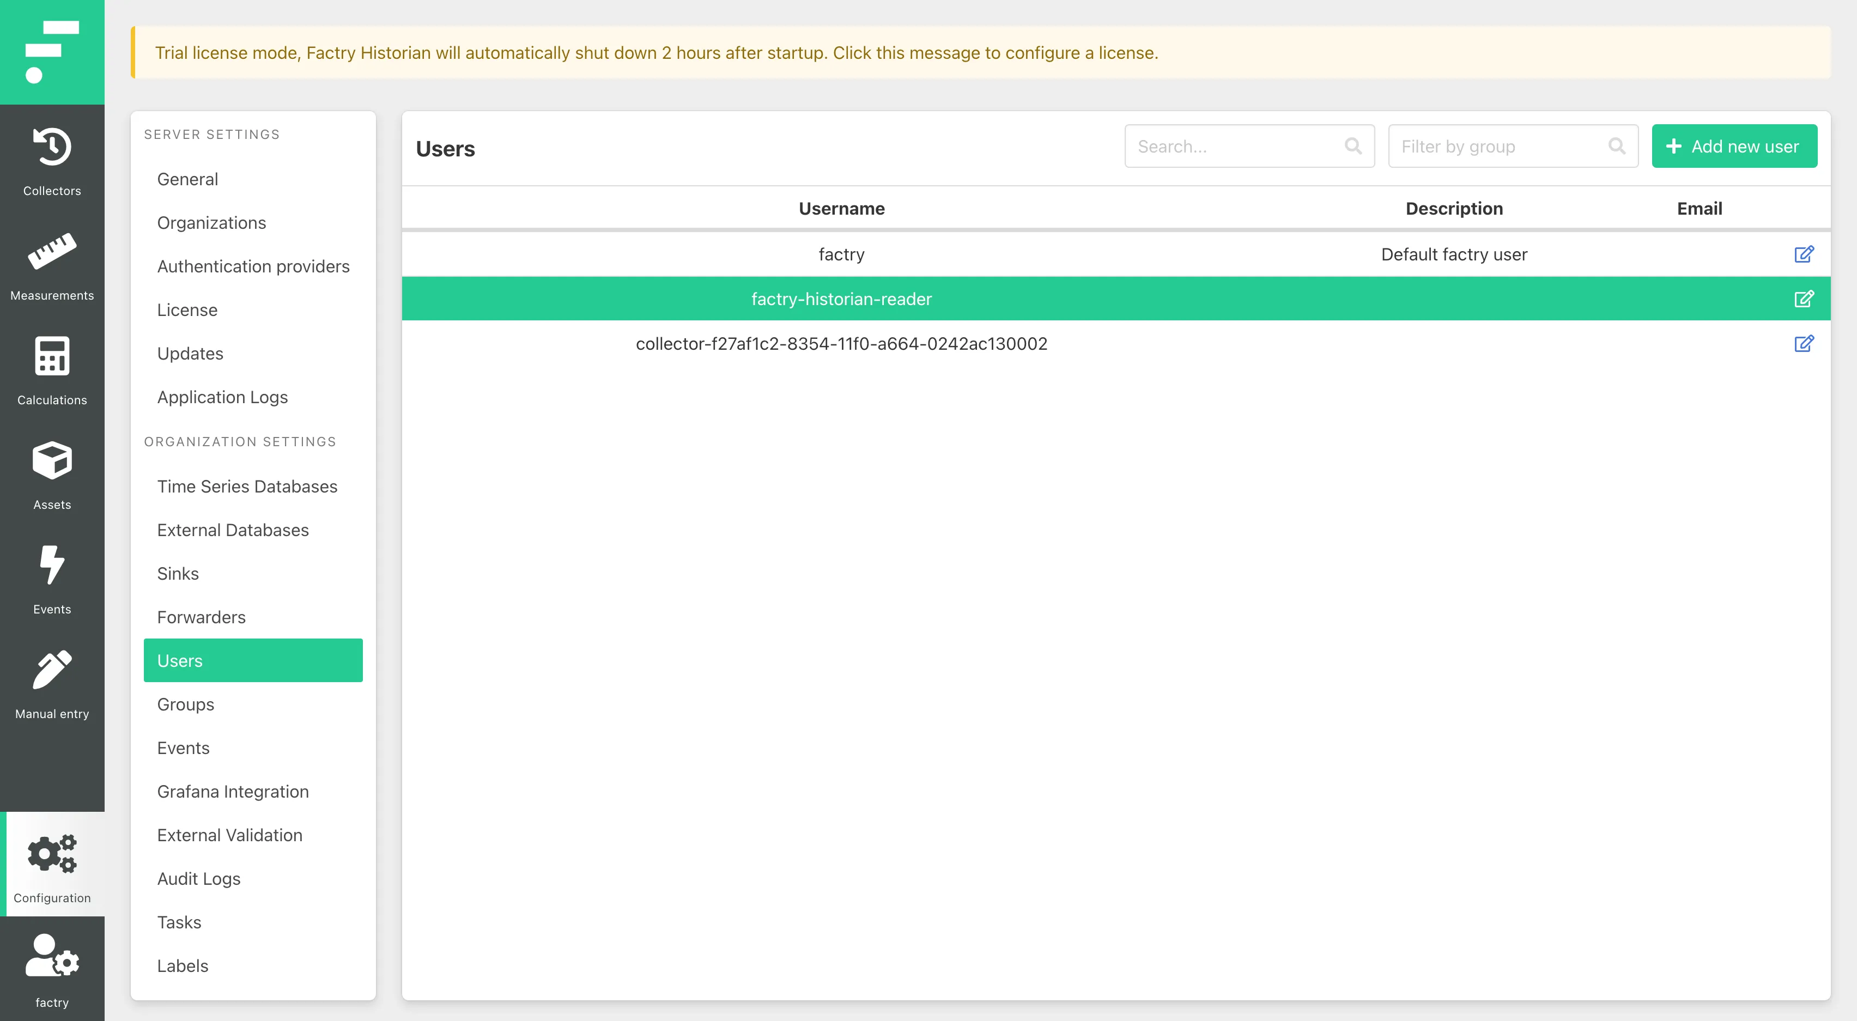The width and height of the screenshot is (1857, 1021).
Task: Edit the factry user row
Action: [1804, 254]
